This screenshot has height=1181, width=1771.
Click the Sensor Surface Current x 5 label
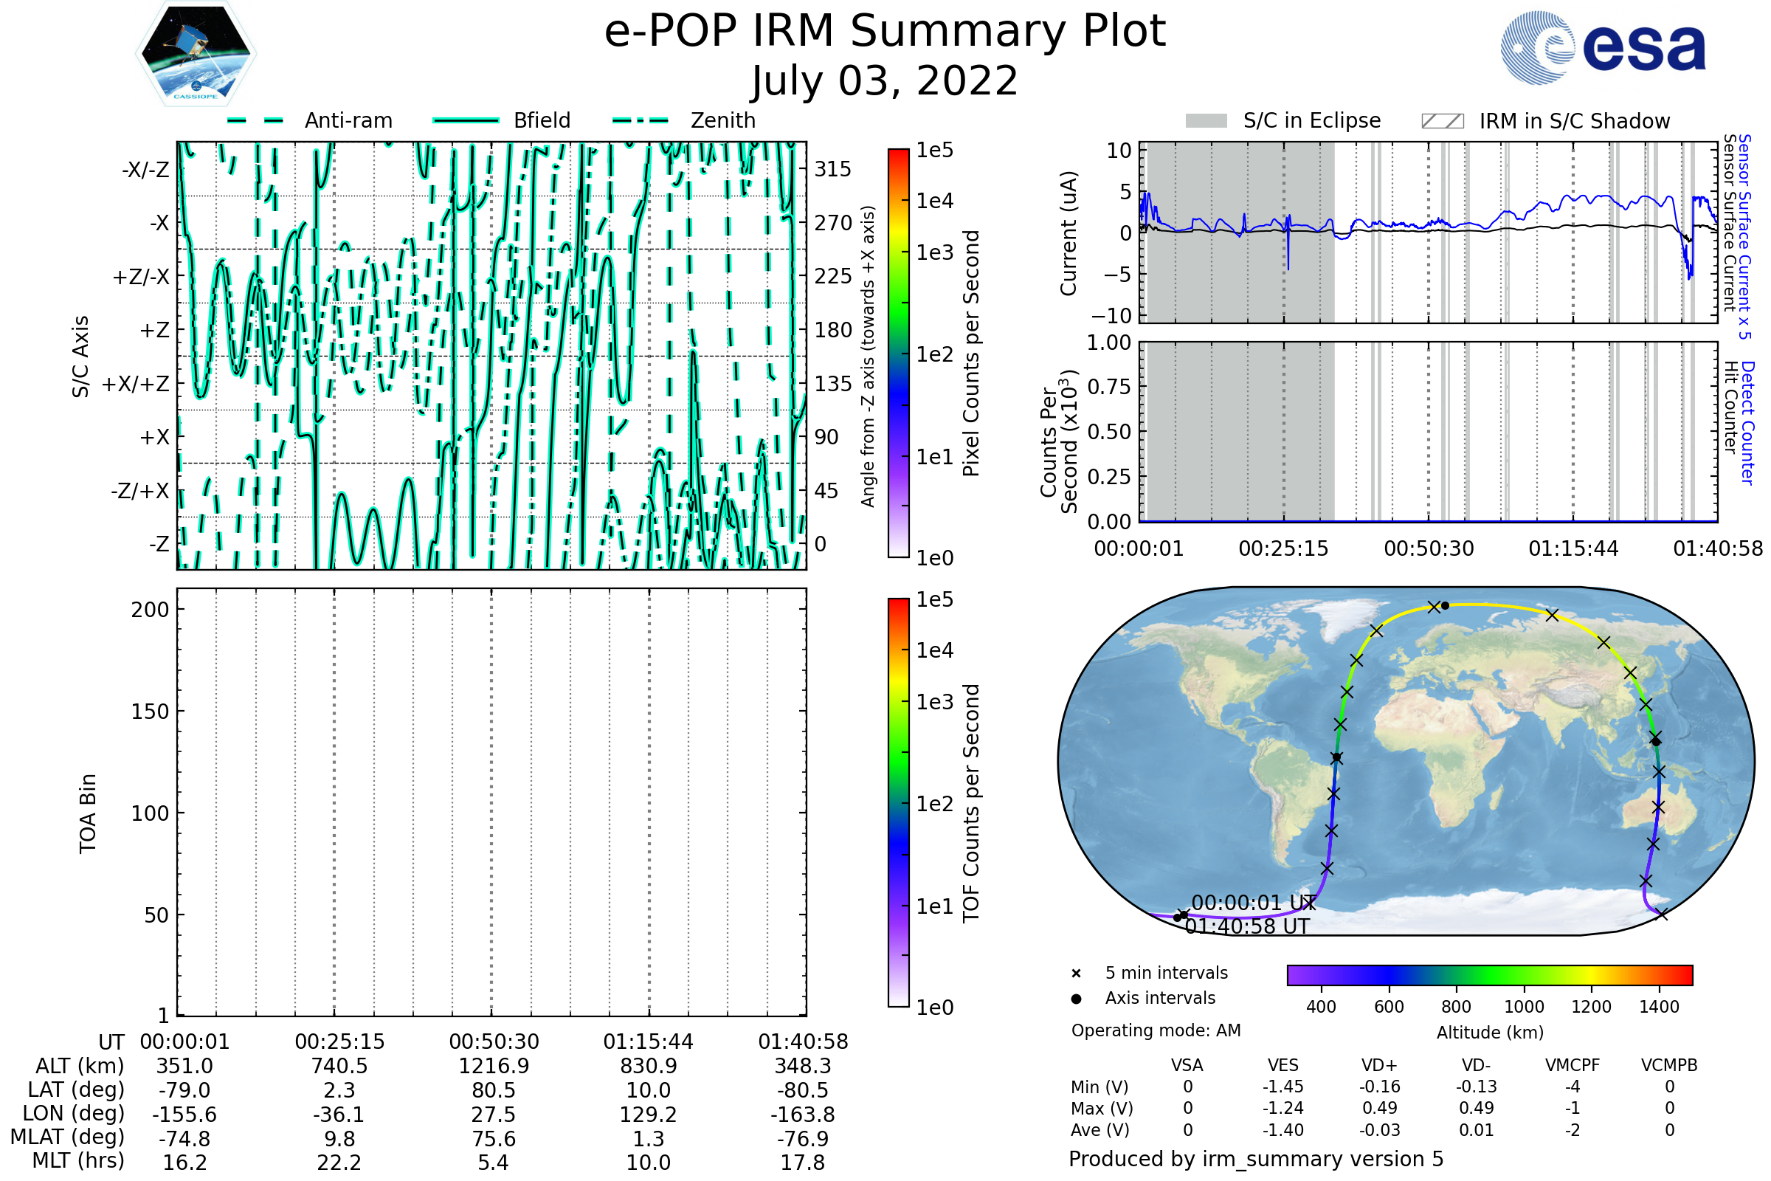coord(1744,236)
